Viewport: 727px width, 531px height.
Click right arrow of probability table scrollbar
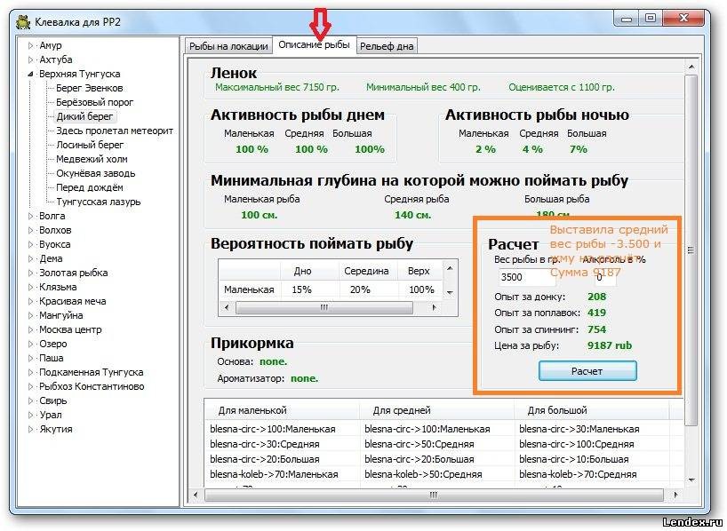pyautogui.click(x=435, y=307)
